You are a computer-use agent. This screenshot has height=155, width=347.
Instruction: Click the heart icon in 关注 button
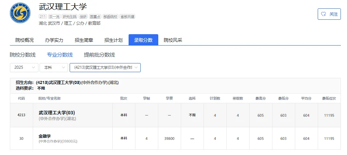tap(323, 14)
